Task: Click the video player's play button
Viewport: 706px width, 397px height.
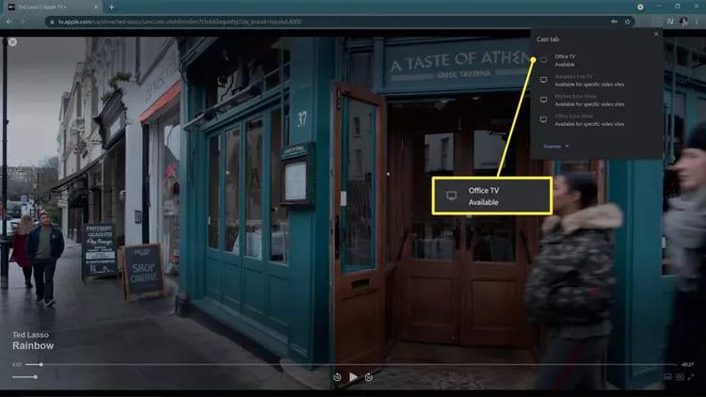Action: click(353, 377)
